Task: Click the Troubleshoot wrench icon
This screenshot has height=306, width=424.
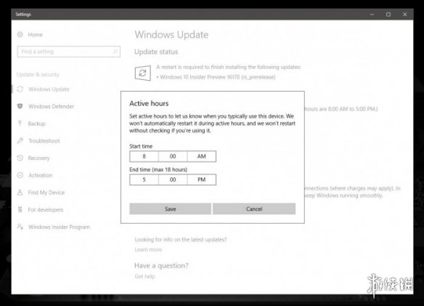Action: click(20, 140)
